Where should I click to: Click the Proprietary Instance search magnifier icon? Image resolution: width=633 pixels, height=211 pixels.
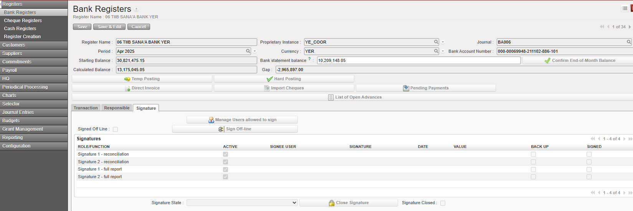[x=436, y=42]
